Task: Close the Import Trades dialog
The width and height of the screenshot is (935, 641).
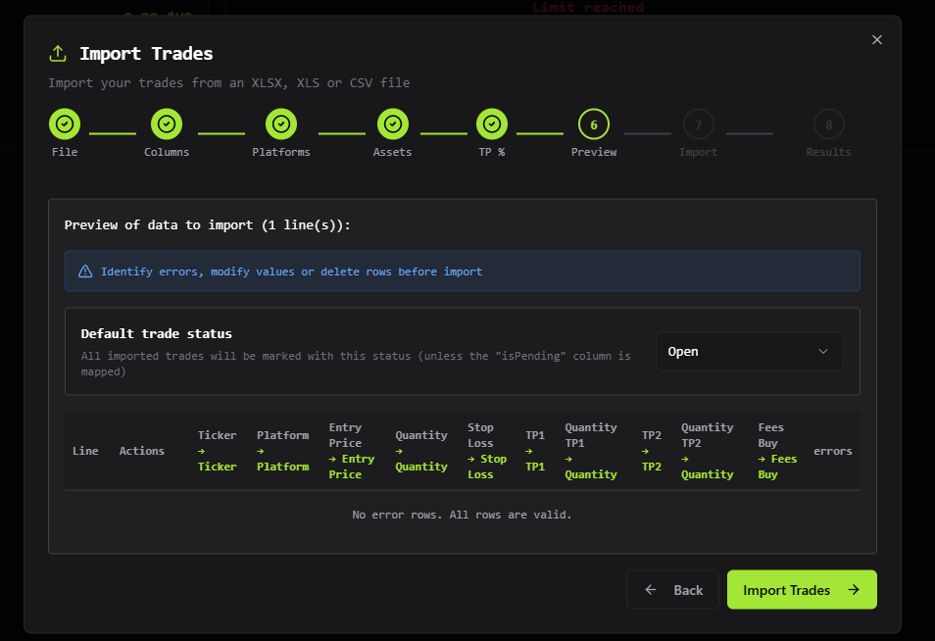Action: (877, 39)
